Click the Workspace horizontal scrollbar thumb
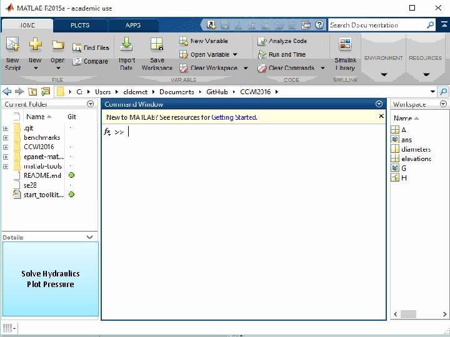Image resolution: width=450 pixels, height=337 pixels. tap(408, 314)
